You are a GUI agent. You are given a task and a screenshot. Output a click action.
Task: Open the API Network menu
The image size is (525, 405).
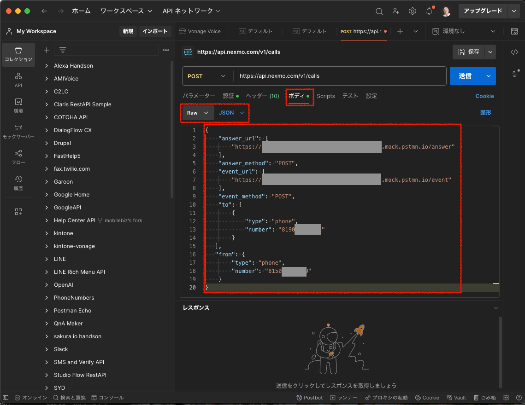coord(191,11)
